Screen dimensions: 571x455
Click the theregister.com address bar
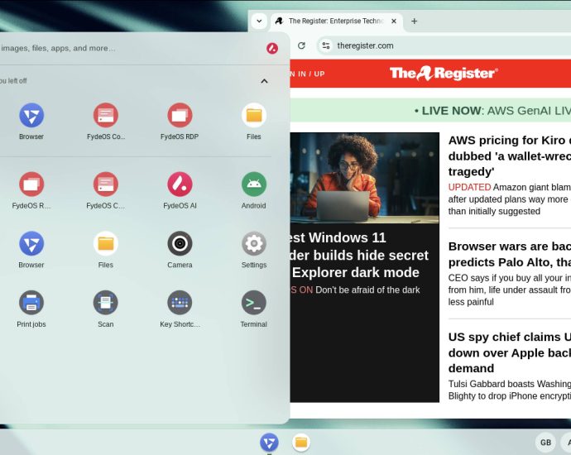click(x=444, y=45)
